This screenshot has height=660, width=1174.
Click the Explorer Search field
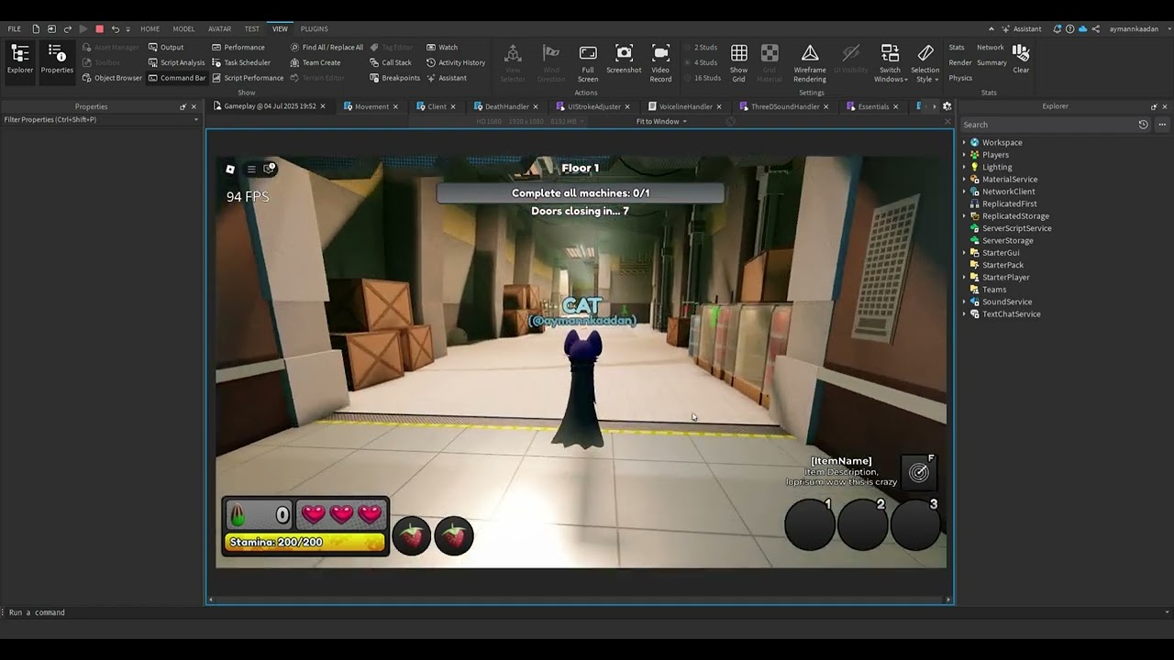[1047, 125]
